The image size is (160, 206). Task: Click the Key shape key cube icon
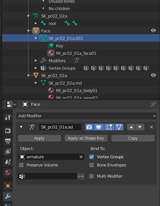51,45
